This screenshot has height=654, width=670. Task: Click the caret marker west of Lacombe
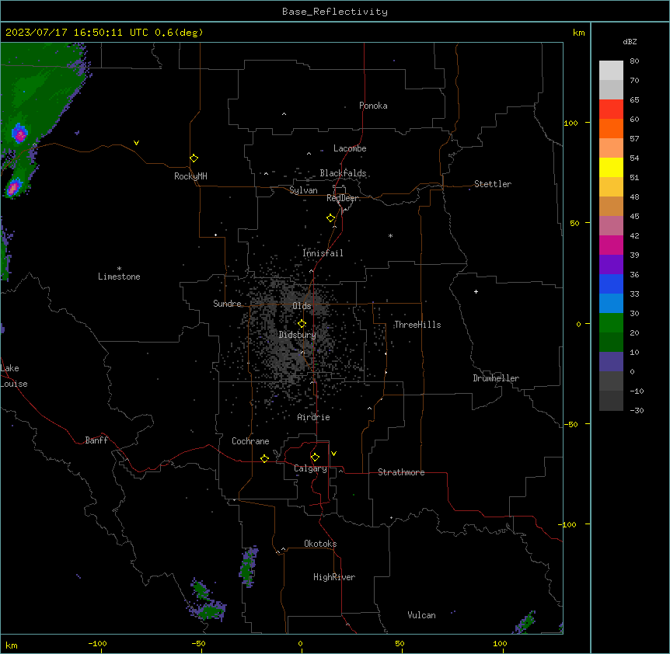[309, 153]
